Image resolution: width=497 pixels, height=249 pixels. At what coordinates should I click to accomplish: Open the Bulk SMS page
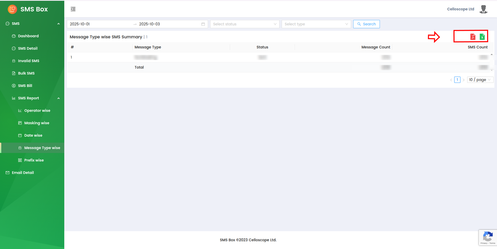[26, 73]
